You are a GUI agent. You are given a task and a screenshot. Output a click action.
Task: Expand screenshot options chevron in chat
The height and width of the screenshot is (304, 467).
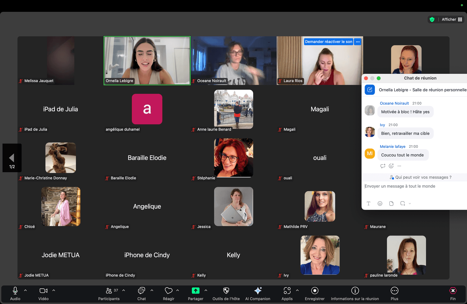coord(410,203)
